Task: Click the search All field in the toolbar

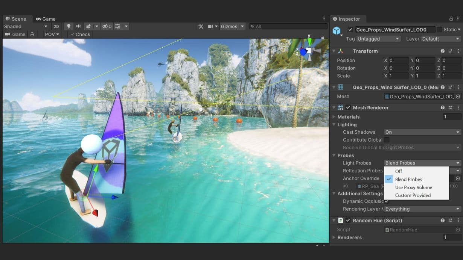Action: tap(288, 26)
